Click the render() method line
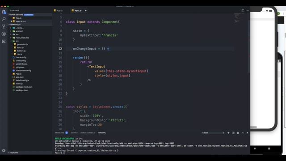The image size is (286, 161). [81, 58]
